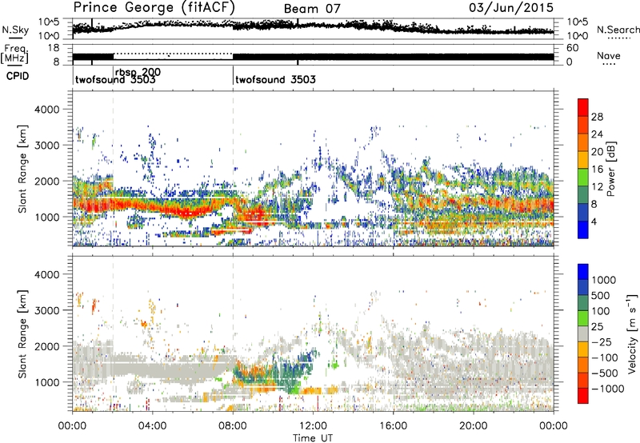Click inside the velocity range-time plot
Image resolution: width=640 pixels, height=443 pixels.
313,333
